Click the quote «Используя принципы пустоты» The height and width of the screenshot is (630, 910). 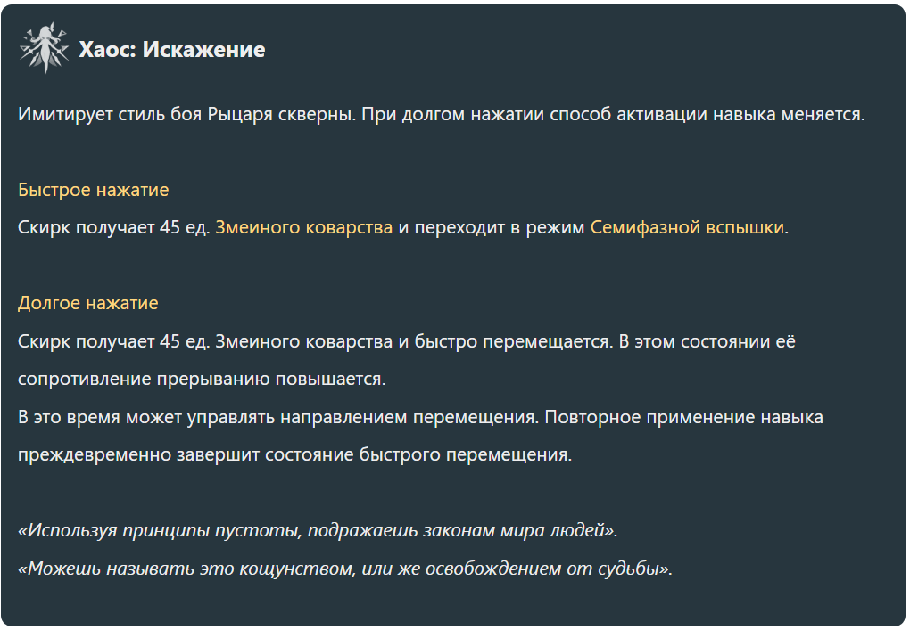click(318, 530)
